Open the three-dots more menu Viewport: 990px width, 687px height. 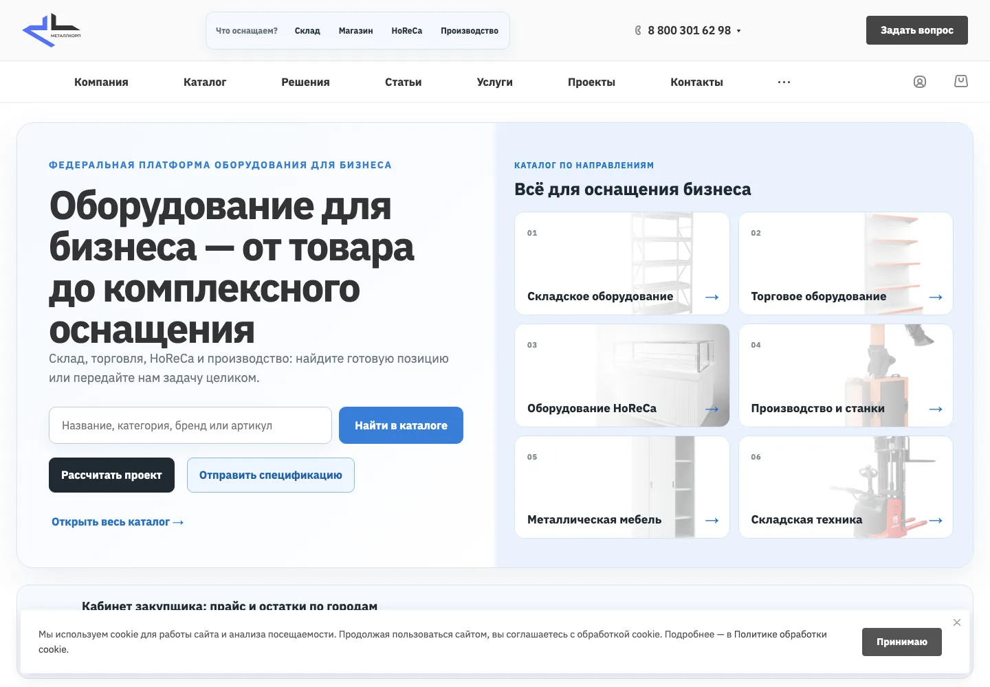(784, 82)
